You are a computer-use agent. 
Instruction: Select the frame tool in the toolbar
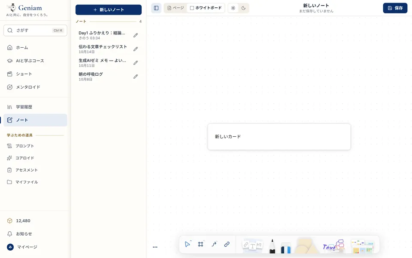(200, 244)
